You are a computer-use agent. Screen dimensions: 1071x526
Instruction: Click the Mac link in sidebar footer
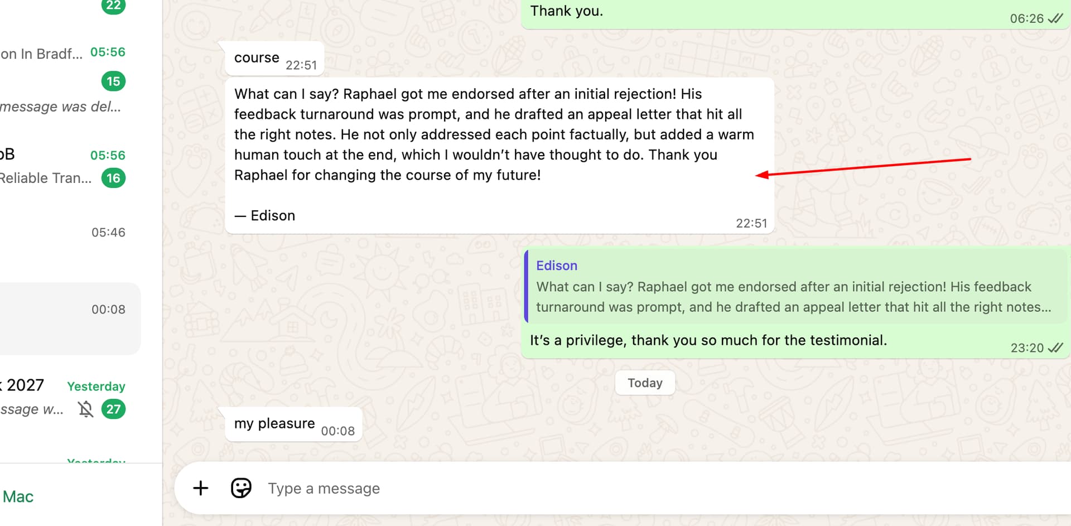pos(18,496)
